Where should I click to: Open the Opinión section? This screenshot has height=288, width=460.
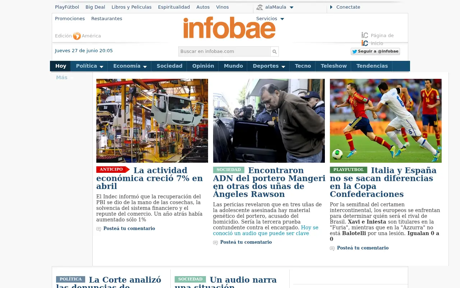click(x=203, y=66)
